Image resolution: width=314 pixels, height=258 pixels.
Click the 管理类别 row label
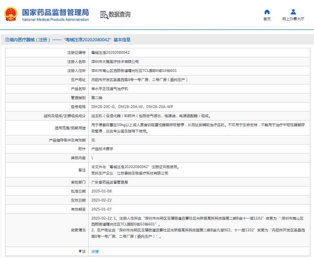pos(78,98)
